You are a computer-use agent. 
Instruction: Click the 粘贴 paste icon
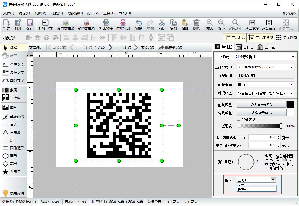(x=185, y=25)
